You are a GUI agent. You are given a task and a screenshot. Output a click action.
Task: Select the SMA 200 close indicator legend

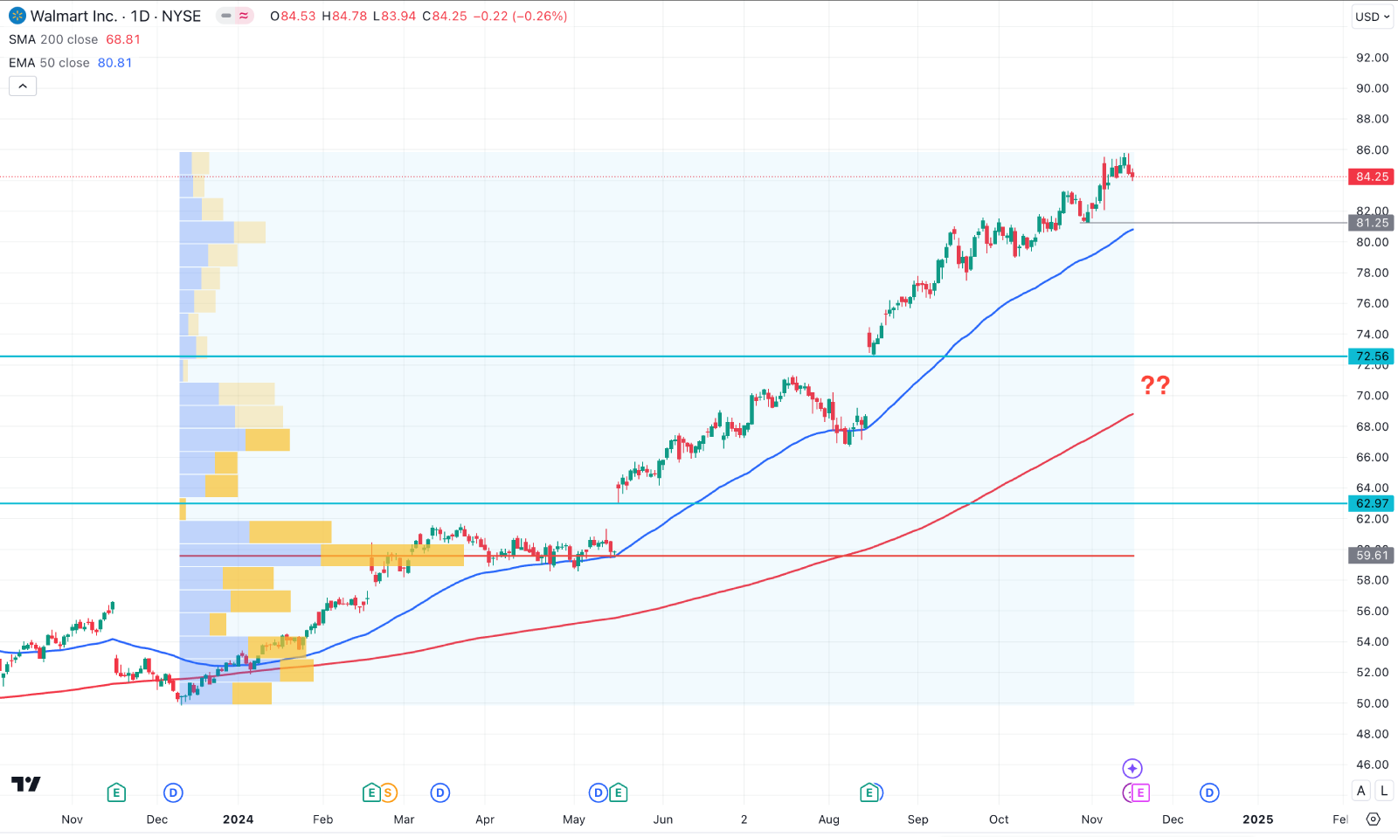click(x=53, y=39)
